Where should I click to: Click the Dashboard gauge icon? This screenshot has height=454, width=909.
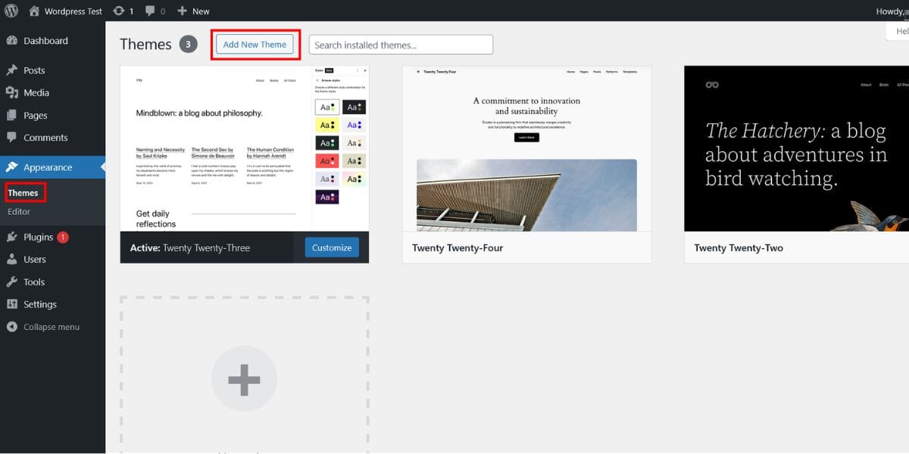click(x=11, y=41)
